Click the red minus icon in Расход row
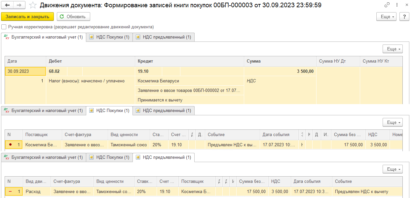 pyautogui.click(x=11, y=191)
